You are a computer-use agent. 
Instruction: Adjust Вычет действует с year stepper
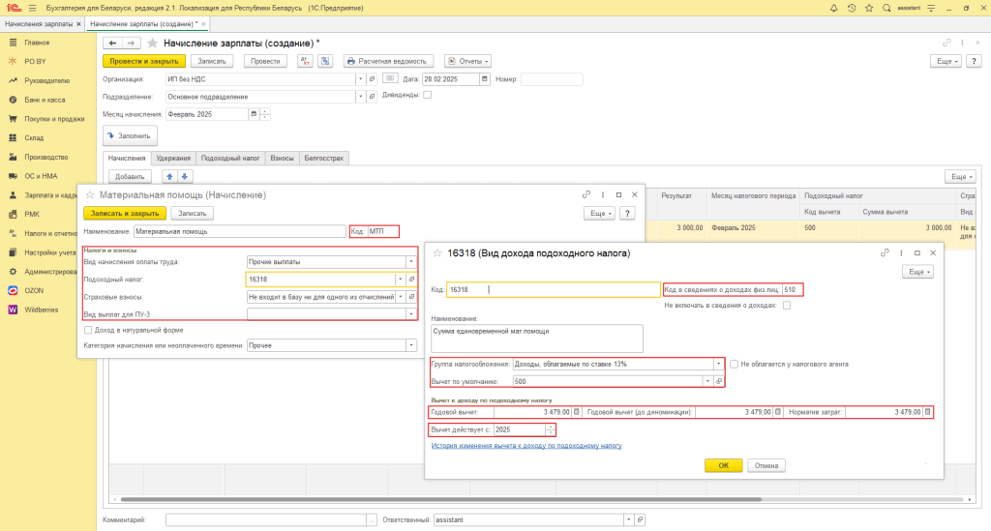pyautogui.click(x=551, y=429)
